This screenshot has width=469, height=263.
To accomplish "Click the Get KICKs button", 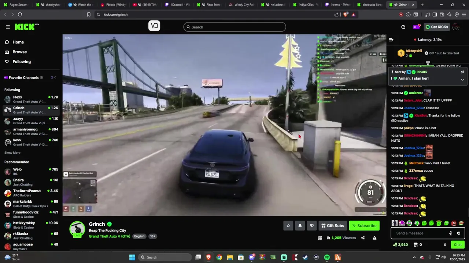I will point(437,27).
